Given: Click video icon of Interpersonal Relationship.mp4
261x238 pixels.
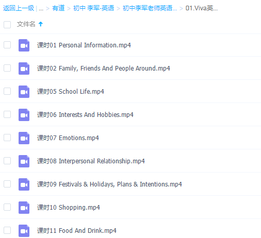Looking at the screenshot, I should coord(24,161).
